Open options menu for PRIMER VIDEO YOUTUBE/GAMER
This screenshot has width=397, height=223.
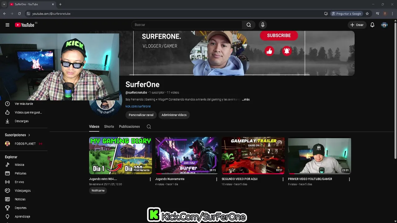(349, 179)
